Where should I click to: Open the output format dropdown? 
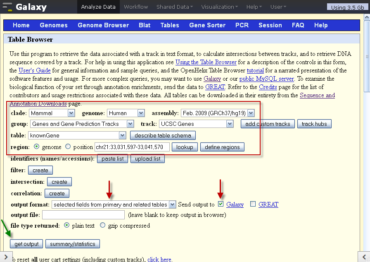[x=114, y=204]
